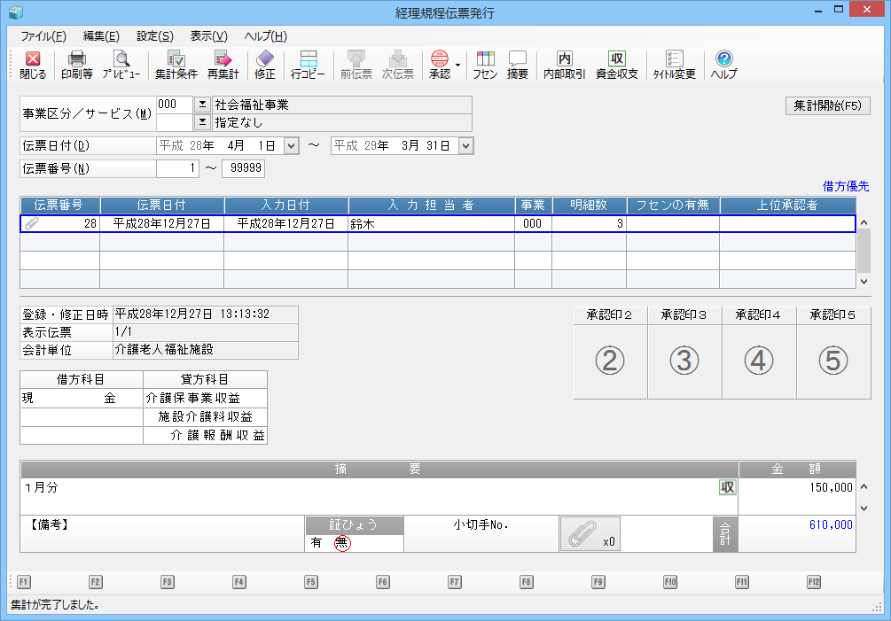Open the start date calendar dropdown

292,146
